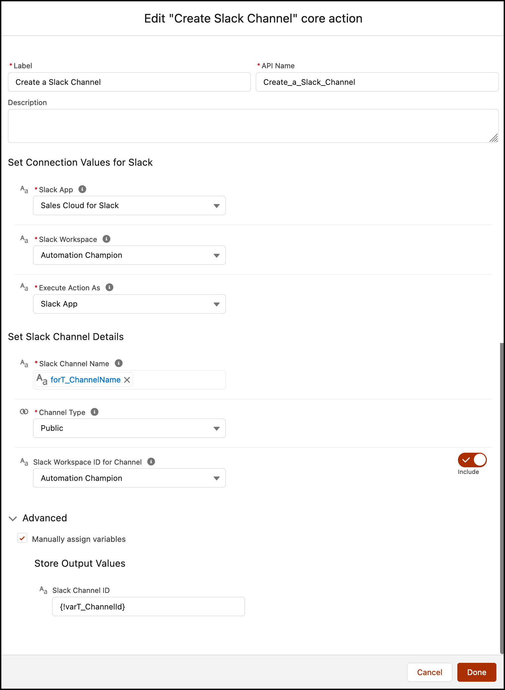Click the info icon beside Slack Workspace
This screenshot has height=690, width=505.
click(107, 239)
